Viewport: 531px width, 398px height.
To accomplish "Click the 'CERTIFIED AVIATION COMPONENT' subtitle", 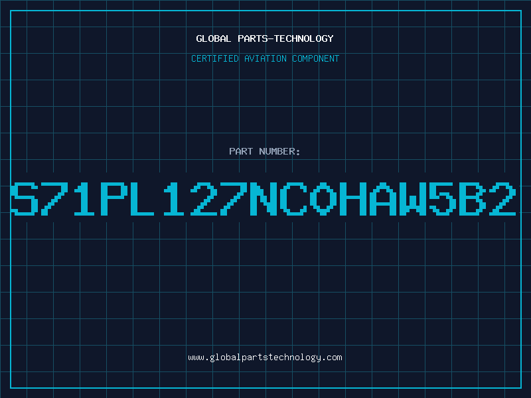I will point(265,58).
